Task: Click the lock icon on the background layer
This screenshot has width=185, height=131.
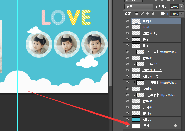Action: pyautogui.click(x=176, y=126)
